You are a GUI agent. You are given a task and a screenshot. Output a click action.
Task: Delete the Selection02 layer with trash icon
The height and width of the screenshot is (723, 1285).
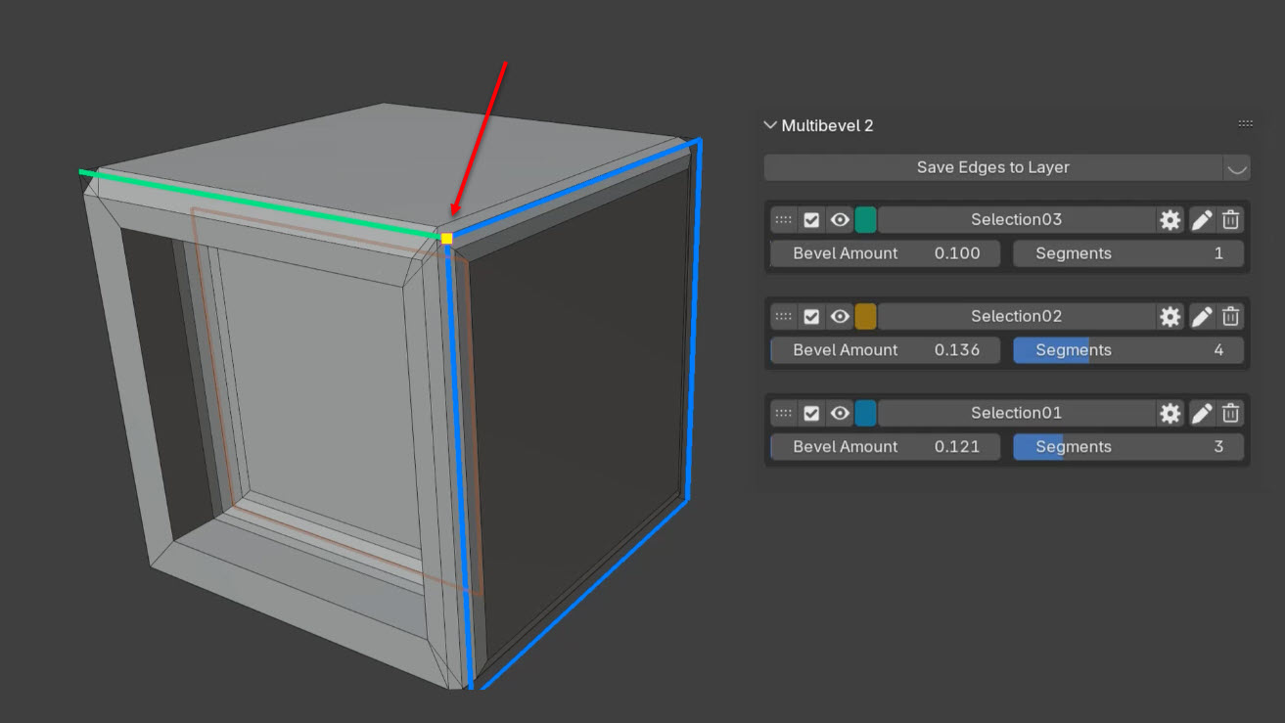click(1231, 317)
